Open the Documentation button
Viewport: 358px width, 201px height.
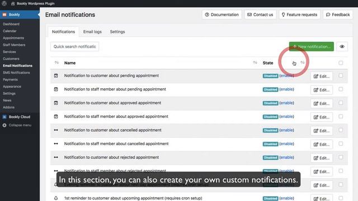(222, 15)
